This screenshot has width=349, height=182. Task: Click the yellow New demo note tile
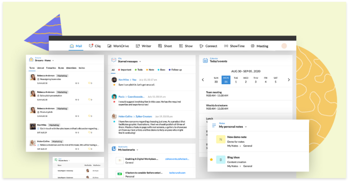click(x=221, y=140)
